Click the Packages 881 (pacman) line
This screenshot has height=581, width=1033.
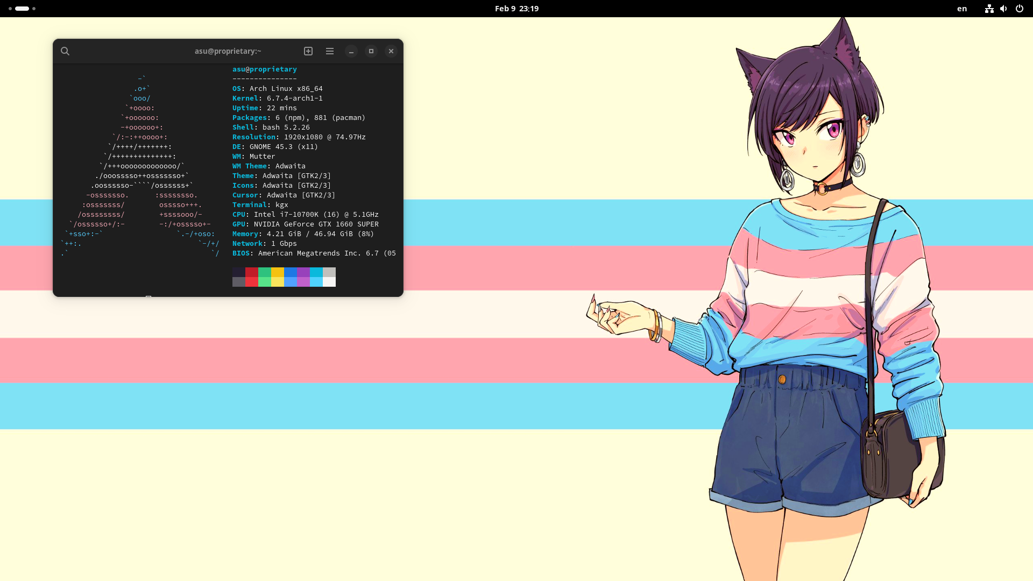point(299,118)
